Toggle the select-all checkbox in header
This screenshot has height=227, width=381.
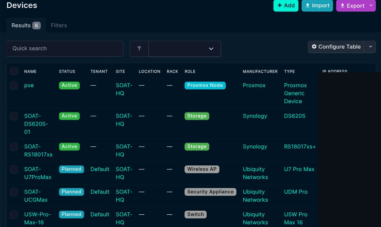pyautogui.click(x=14, y=71)
